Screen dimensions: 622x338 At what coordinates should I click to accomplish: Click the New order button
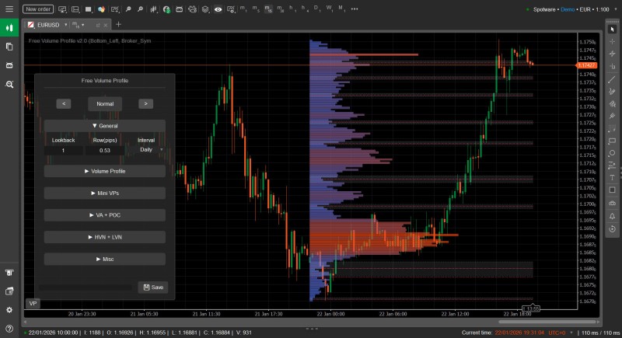click(38, 9)
